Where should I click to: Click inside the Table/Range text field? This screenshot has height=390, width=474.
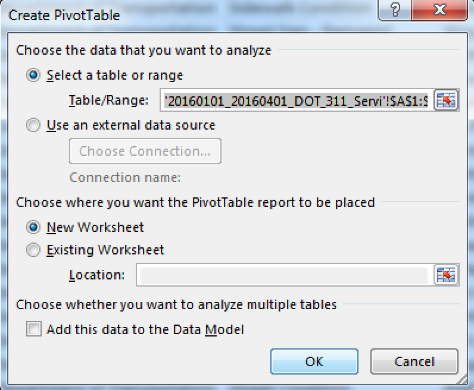click(297, 100)
